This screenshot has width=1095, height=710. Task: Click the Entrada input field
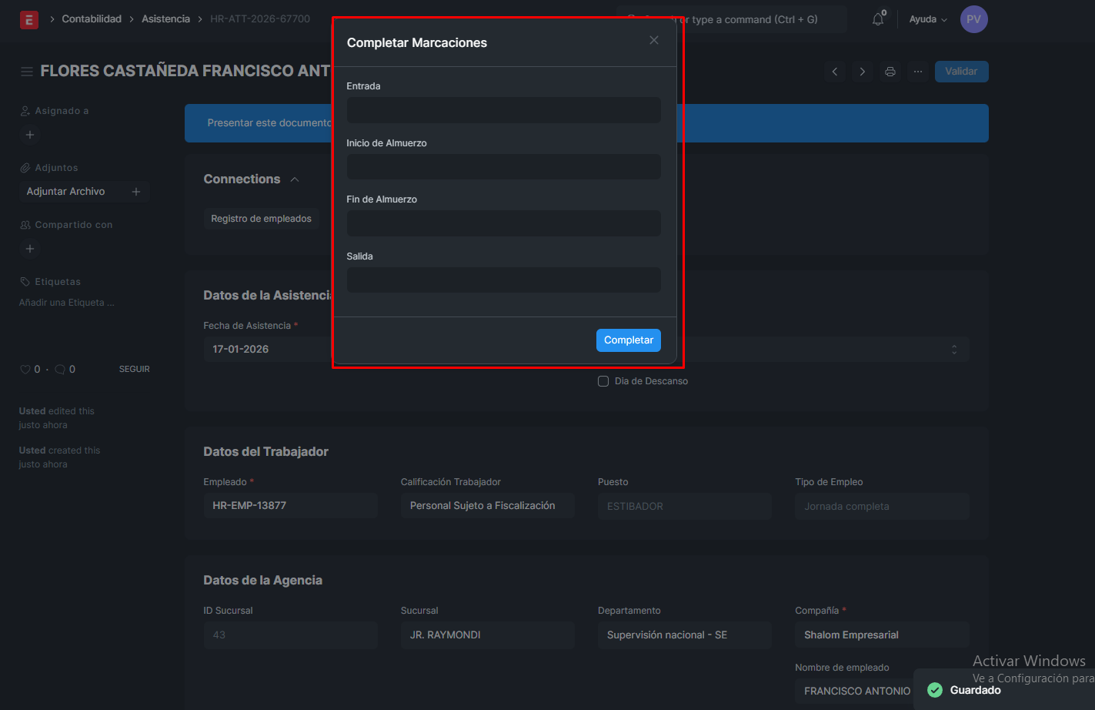[x=503, y=110]
